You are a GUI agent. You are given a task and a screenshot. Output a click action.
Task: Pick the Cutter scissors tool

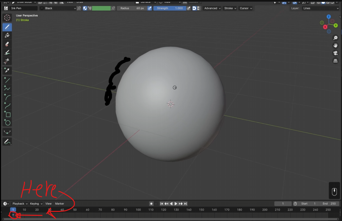click(7, 61)
